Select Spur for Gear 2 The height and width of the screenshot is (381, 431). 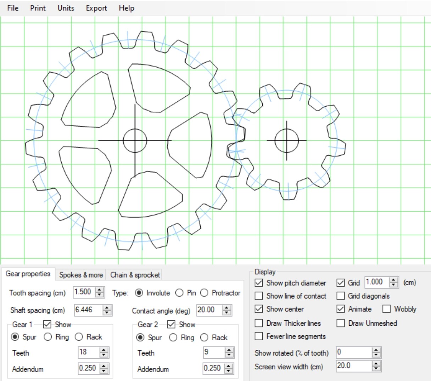[140, 337]
